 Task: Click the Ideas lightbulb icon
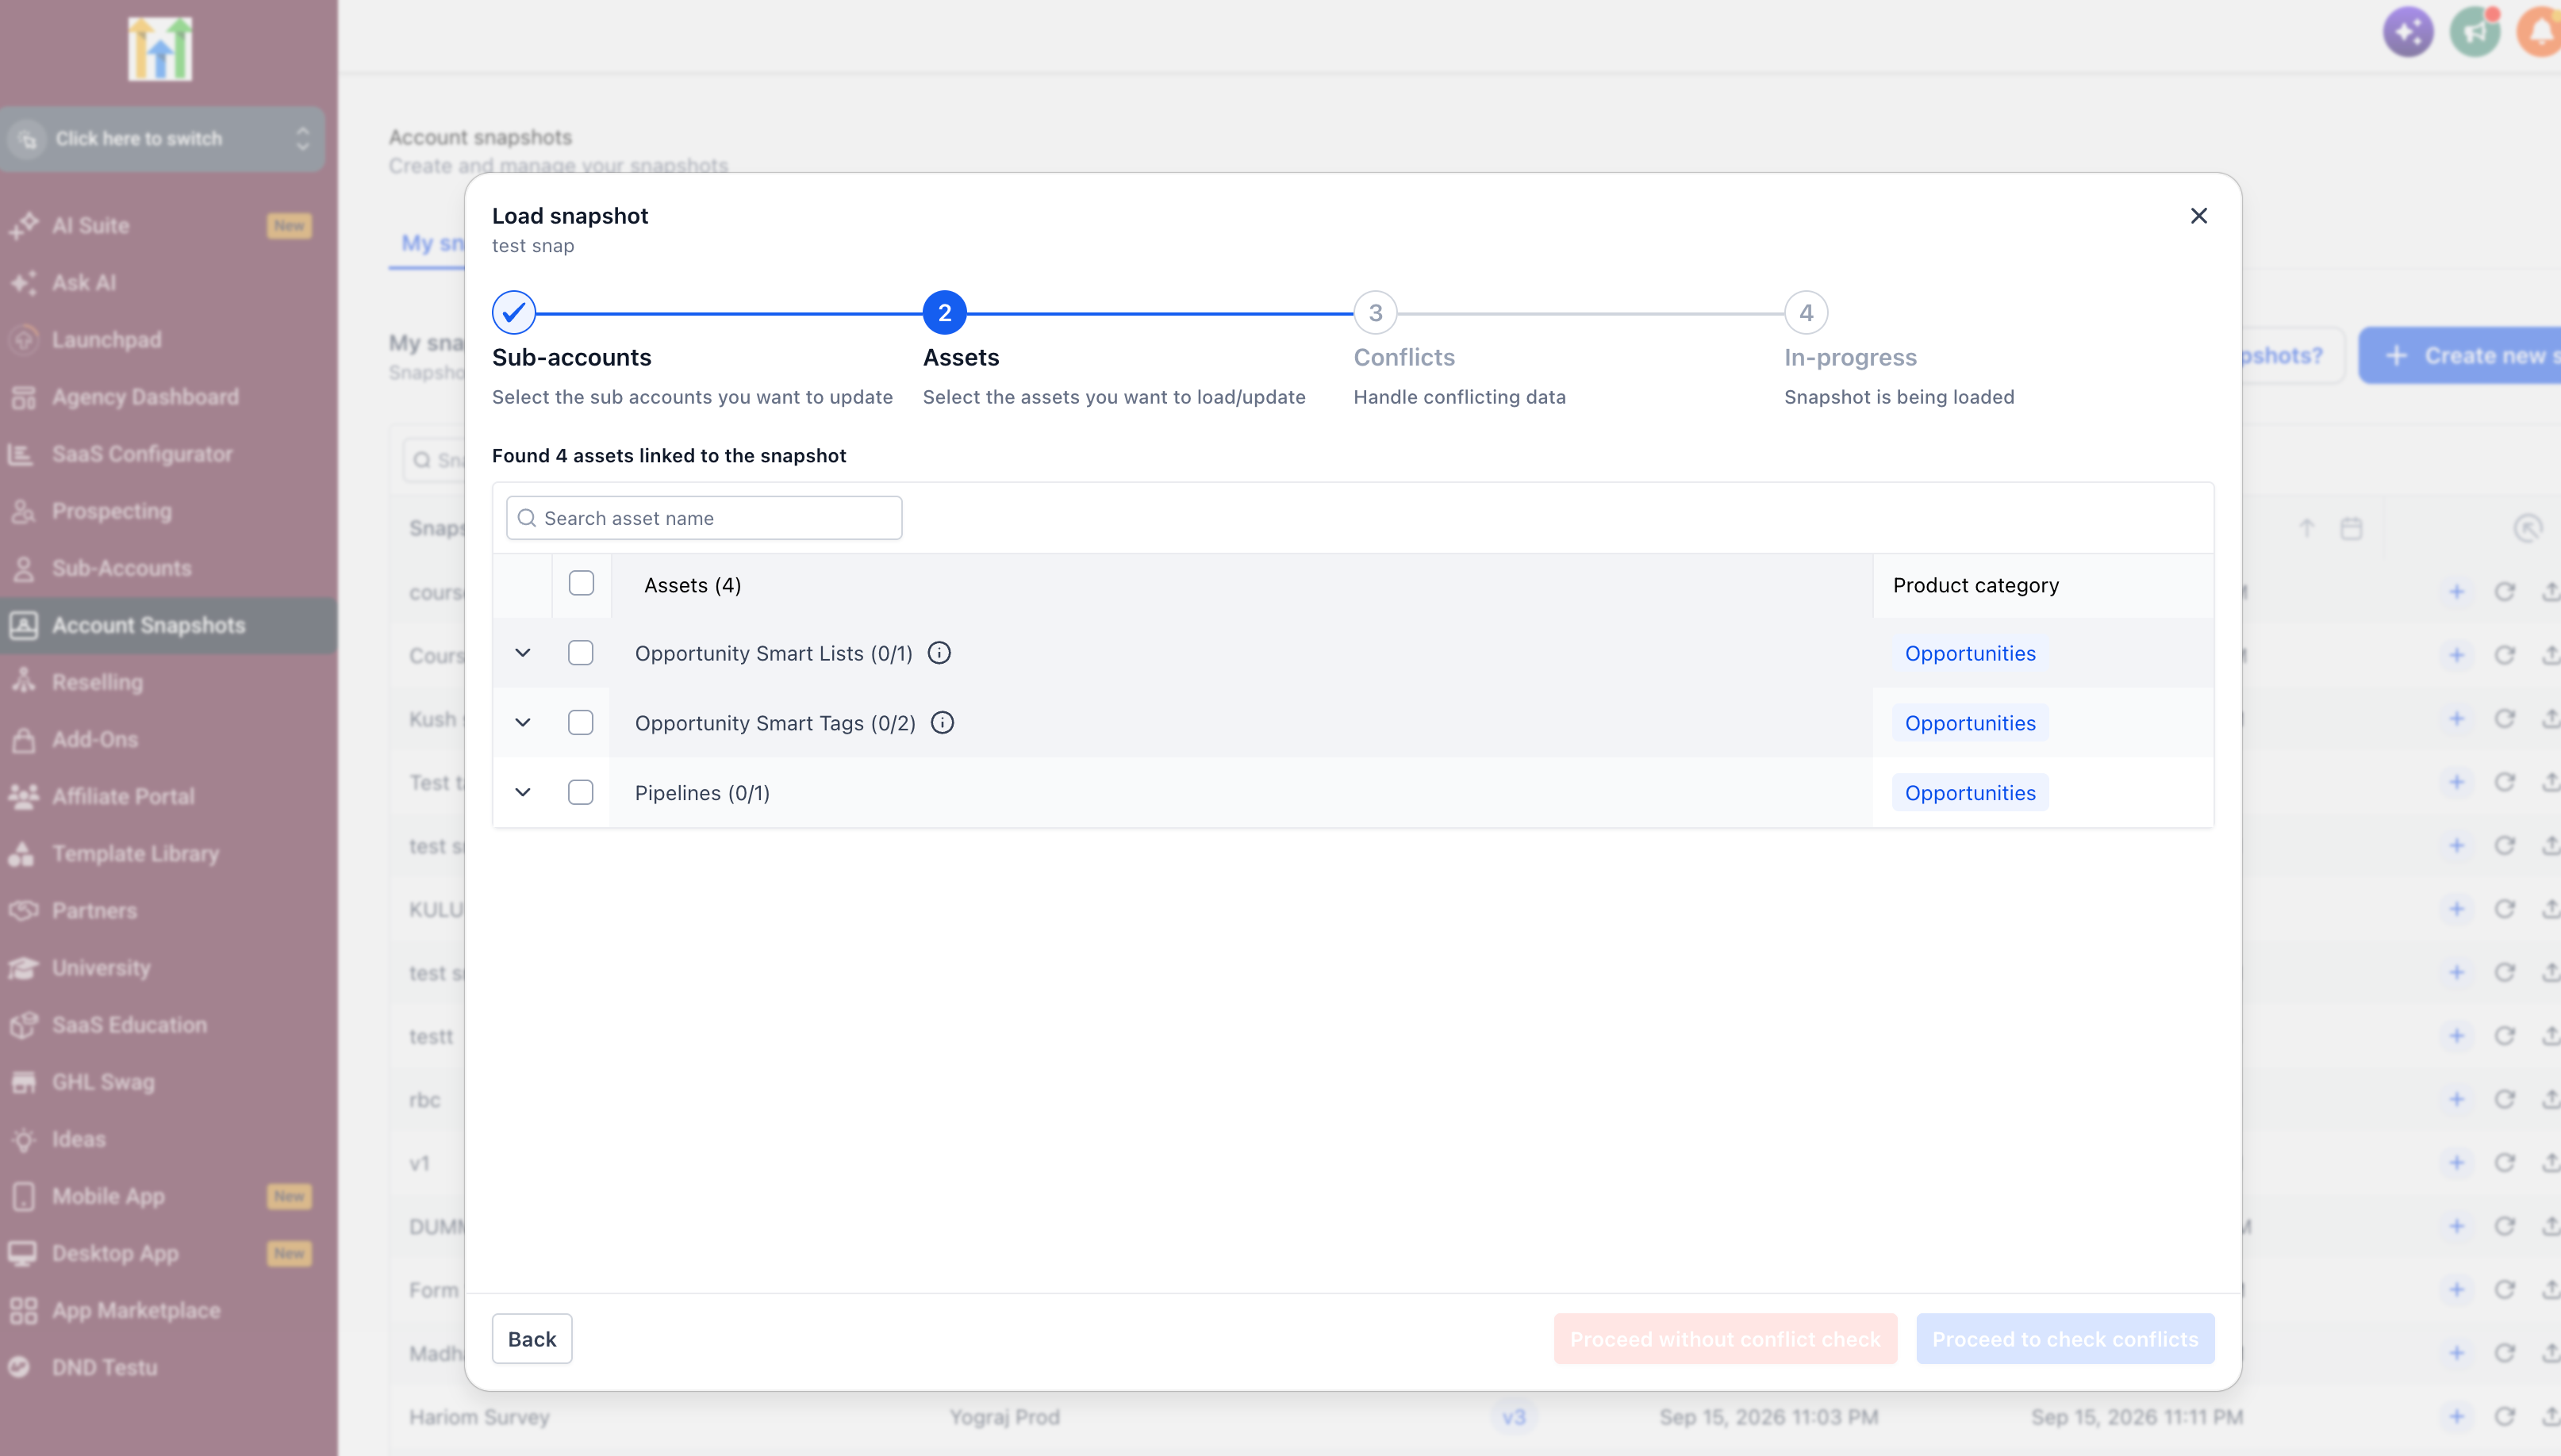pyautogui.click(x=24, y=1139)
